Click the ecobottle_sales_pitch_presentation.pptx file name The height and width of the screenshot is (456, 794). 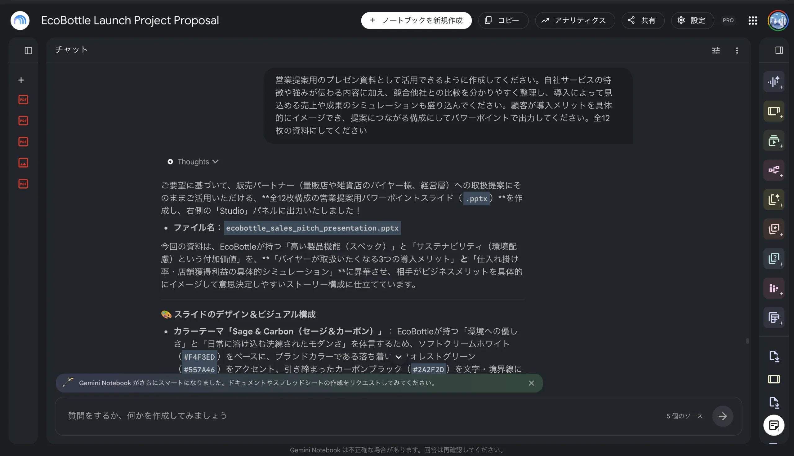[312, 228]
